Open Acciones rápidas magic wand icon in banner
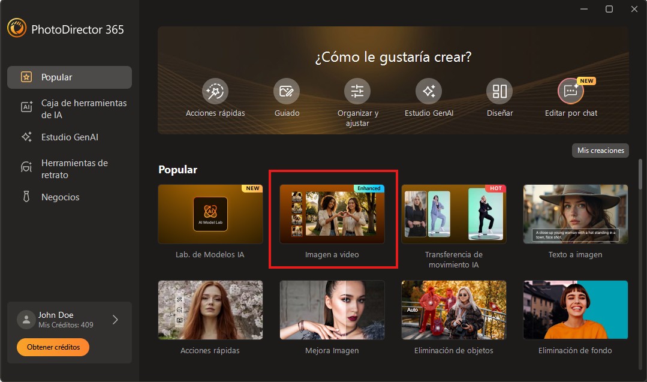Screen dimensions: 647x382 pos(215,91)
